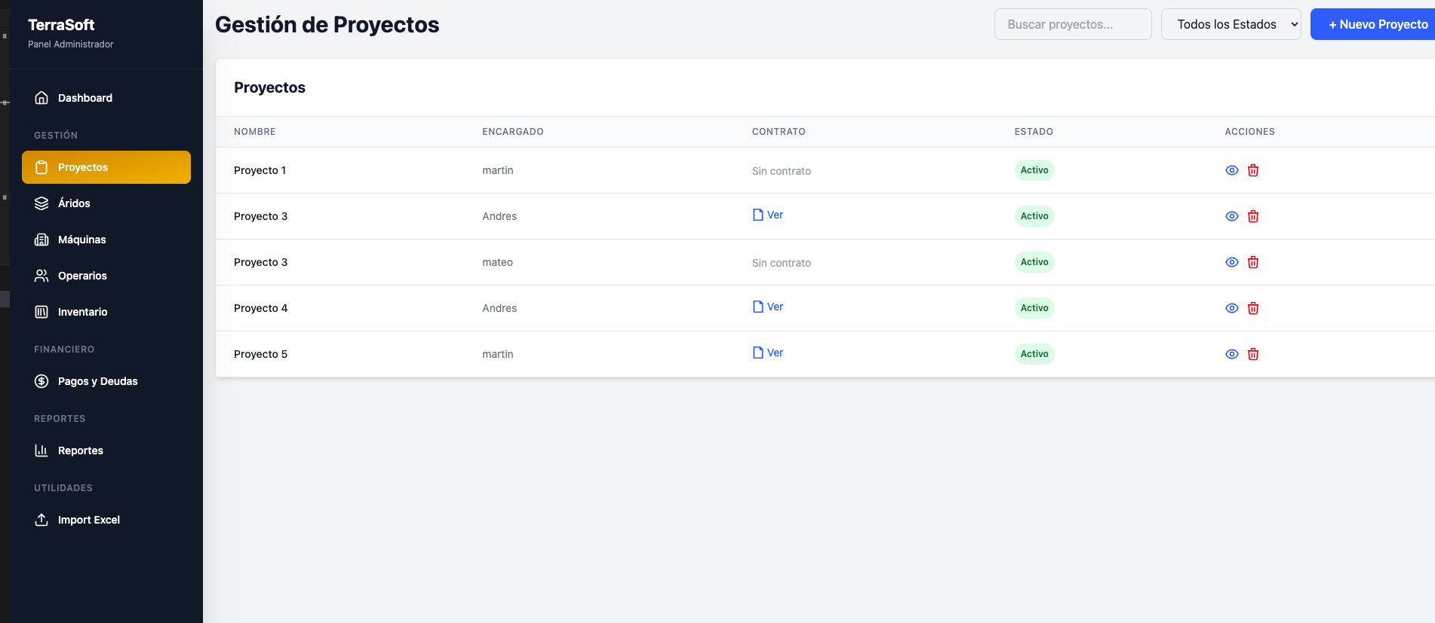The height and width of the screenshot is (623, 1435).
Task: Open the Dashboard menu item
Action: click(85, 98)
